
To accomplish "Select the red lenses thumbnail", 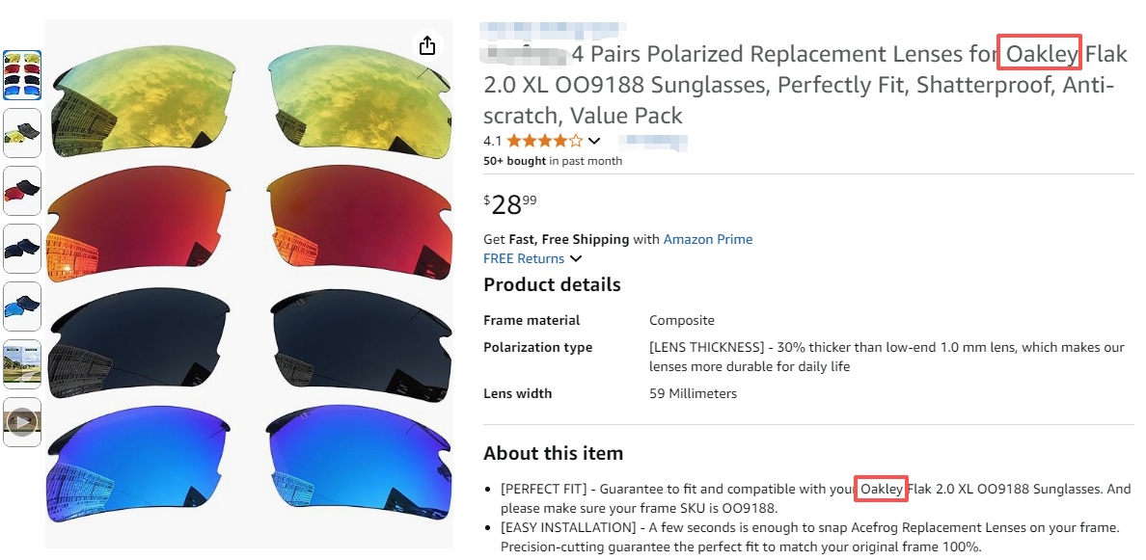I will (x=22, y=190).
